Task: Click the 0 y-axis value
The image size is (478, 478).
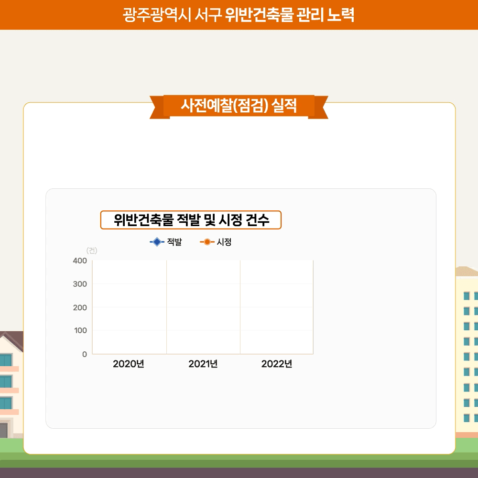Action: pos(85,354)
